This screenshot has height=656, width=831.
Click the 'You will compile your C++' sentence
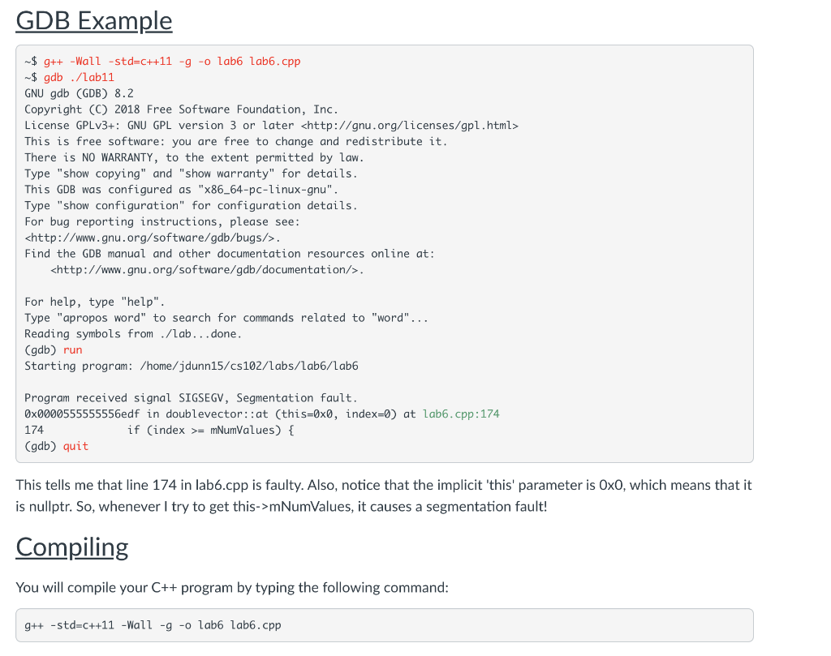click(232, 588)
